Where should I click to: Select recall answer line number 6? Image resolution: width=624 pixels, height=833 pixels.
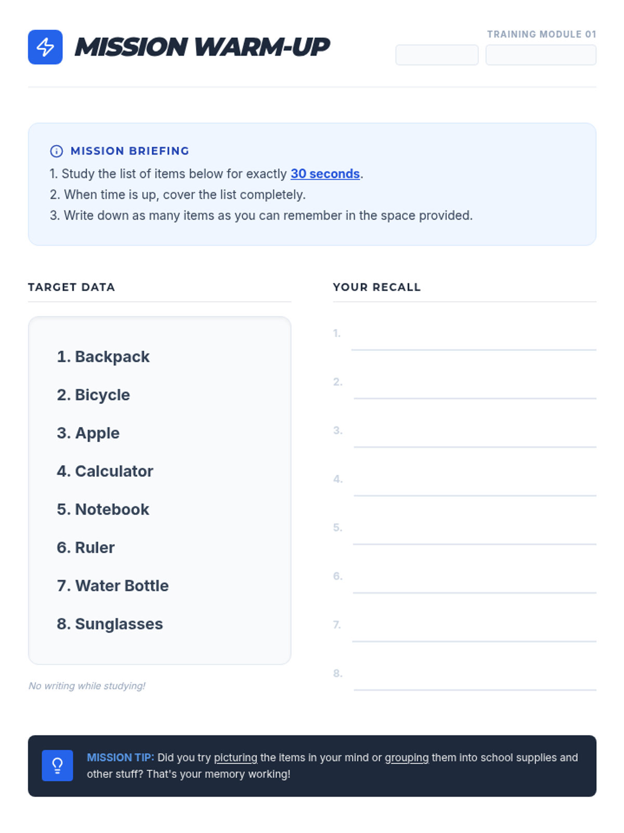(x=474, y=582)
